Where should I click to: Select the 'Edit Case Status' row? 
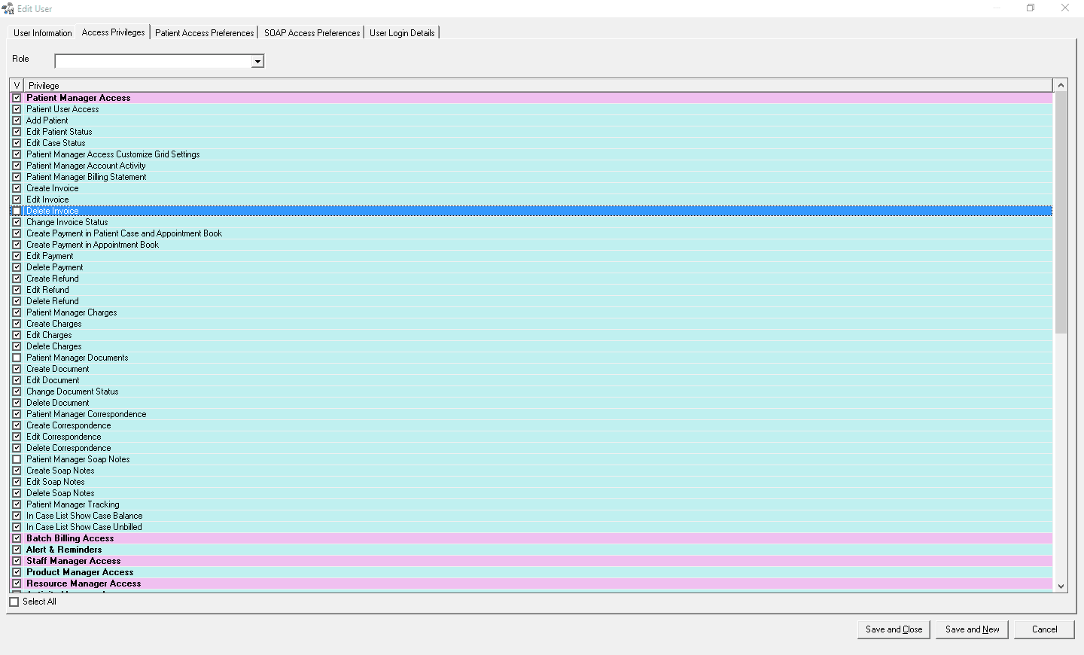pyautogui.click(x=531, y=143)
